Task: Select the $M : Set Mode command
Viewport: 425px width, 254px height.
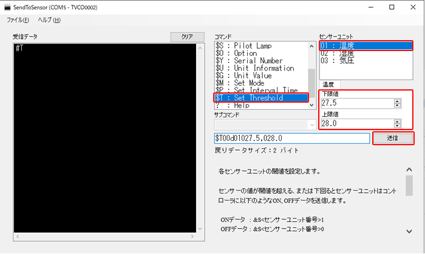Action: coord(262,83)
